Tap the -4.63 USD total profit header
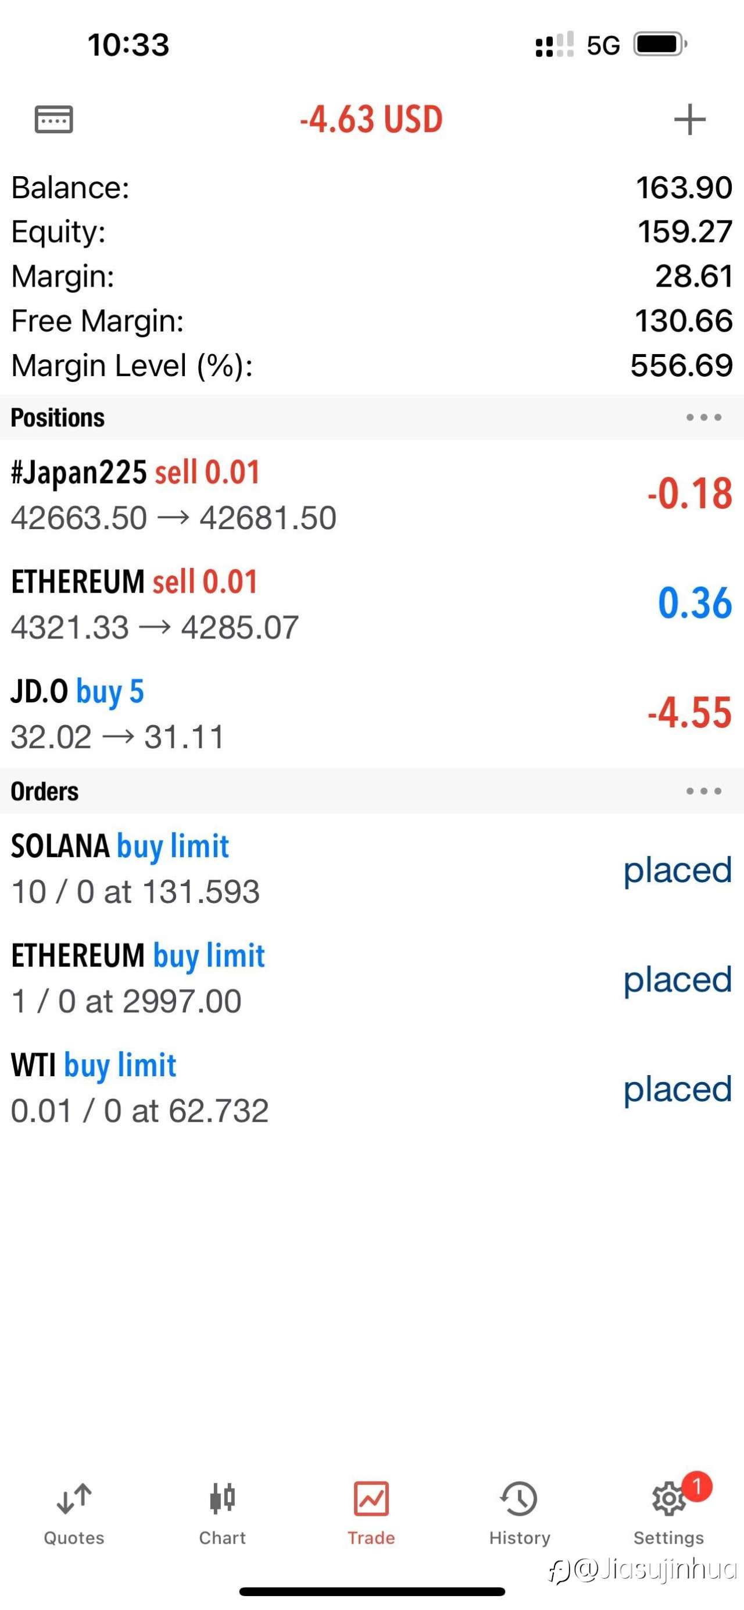The height and width of the screenshot is (1610, 744). coord(371,119)
